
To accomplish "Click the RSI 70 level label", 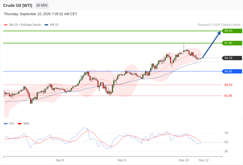I will [x=226, y=133].
